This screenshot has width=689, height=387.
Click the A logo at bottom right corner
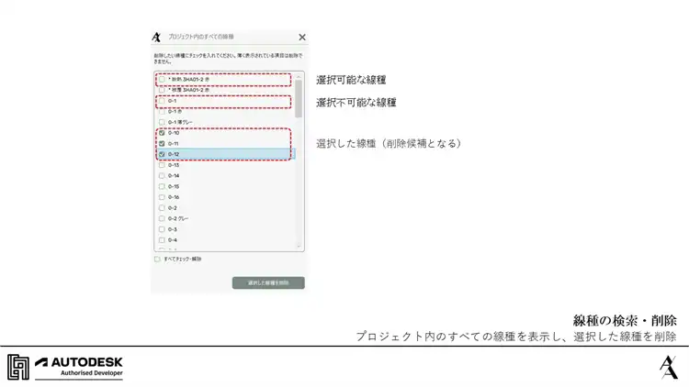[x=669, y=367]
